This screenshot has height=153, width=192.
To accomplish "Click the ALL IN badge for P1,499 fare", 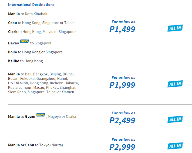I will coord(175,28).
